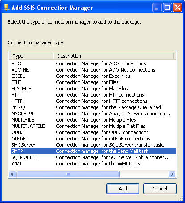The height and width of the screenshot is (203, 185).
Task: Click the horizontal scrollbar thumb
Action: click(68, 174)
